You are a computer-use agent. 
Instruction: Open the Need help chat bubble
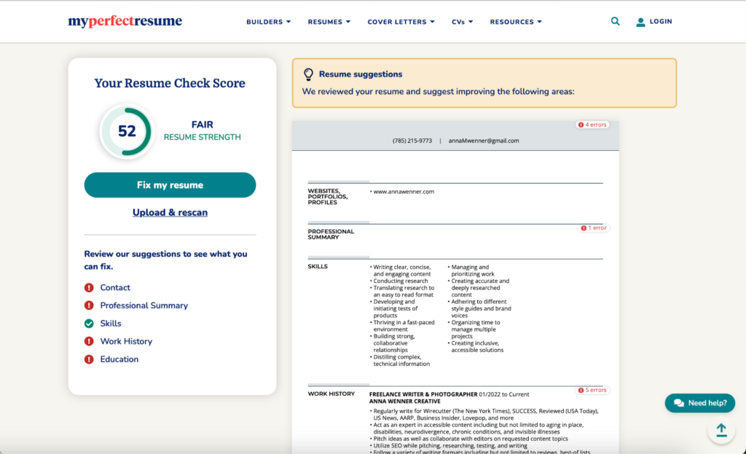click(x=699, y=402)
